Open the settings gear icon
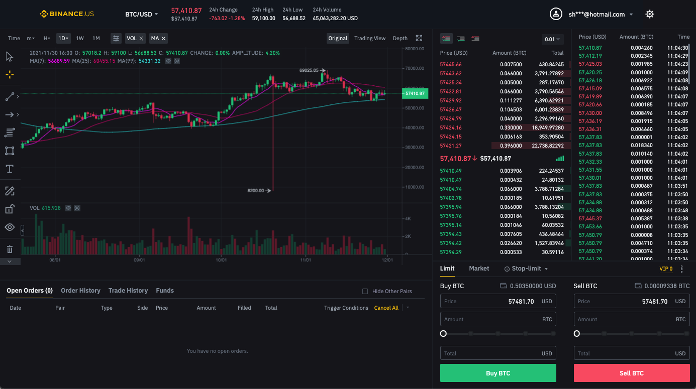The image size is (696, 389). [x=650, y=14]
